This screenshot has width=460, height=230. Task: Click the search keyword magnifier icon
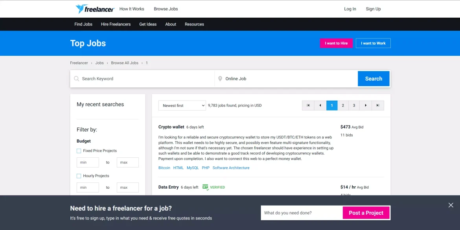click(77, 79)
